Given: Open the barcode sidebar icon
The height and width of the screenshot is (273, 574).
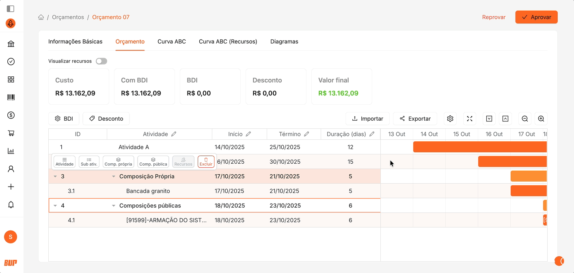Looking at the screenshot, I should [x=11, y=97].
